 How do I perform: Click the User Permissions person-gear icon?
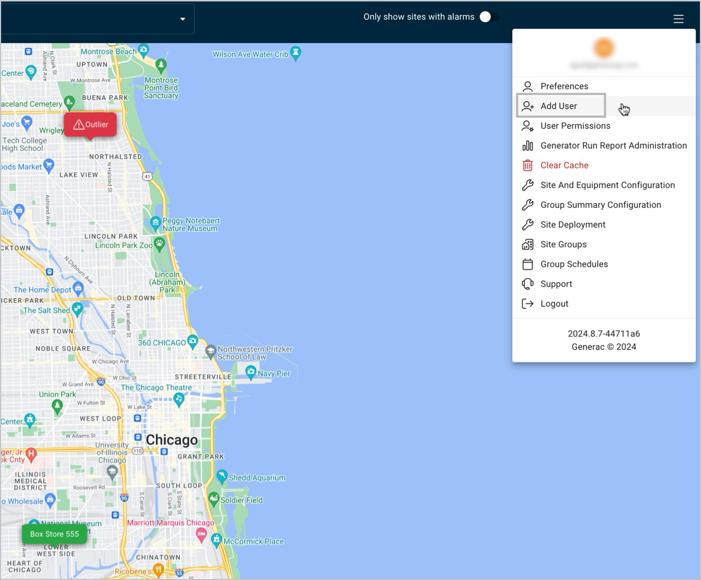[527, 126]
